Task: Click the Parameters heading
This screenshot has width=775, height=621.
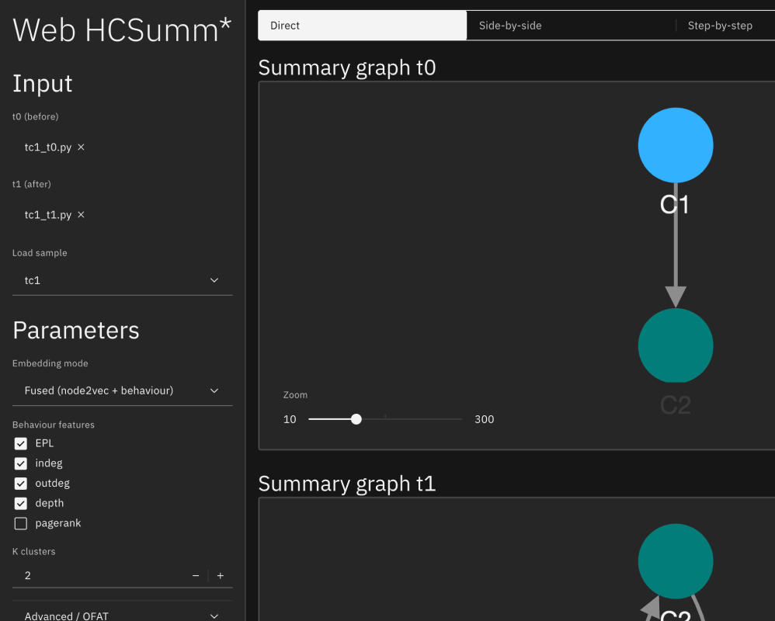Action: tap(75, 330)
